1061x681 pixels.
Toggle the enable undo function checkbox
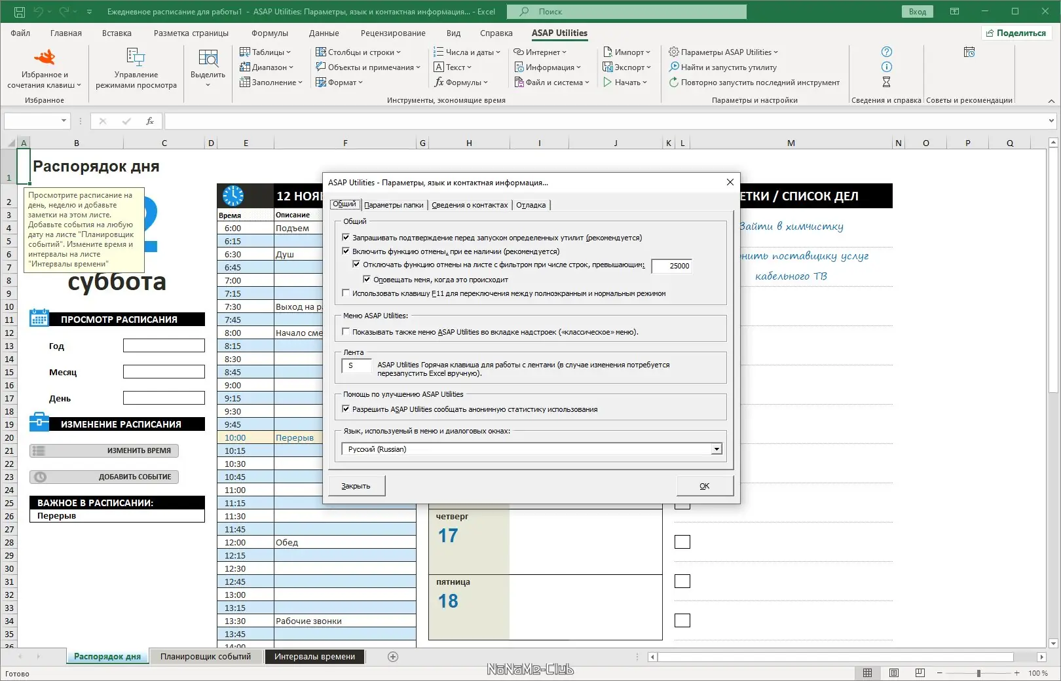[x=346, y=251]
